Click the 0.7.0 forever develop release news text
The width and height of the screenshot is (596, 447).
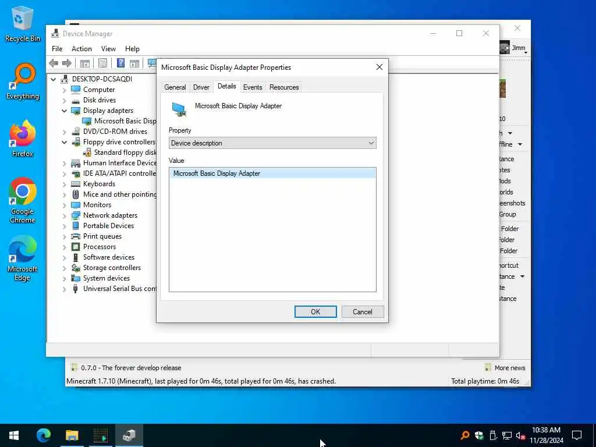tap(131, 368)
